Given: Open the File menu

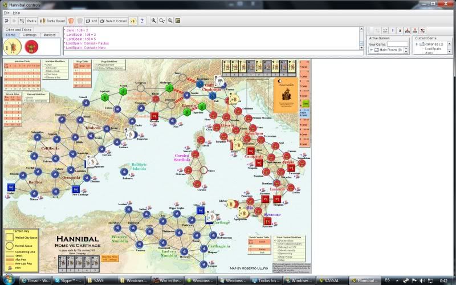Looking at the screenshot, I should coord(6,13).
